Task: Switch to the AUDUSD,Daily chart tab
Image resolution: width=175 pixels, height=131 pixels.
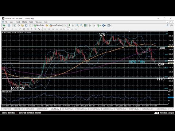Action: (x=42, y=109)
